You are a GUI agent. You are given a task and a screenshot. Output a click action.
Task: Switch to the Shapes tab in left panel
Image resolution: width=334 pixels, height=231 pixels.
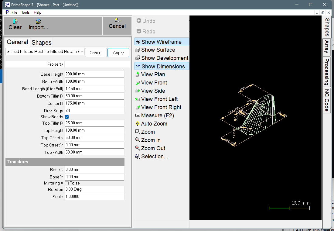[x=42, y=43]
